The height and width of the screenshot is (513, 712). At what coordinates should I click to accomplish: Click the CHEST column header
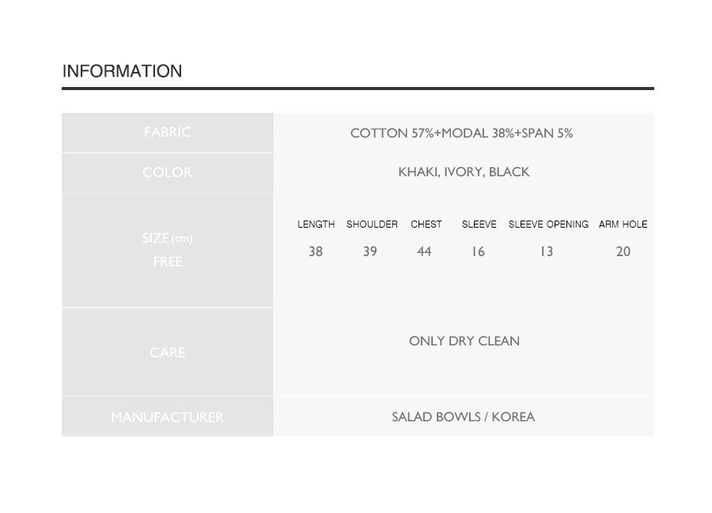426,224
